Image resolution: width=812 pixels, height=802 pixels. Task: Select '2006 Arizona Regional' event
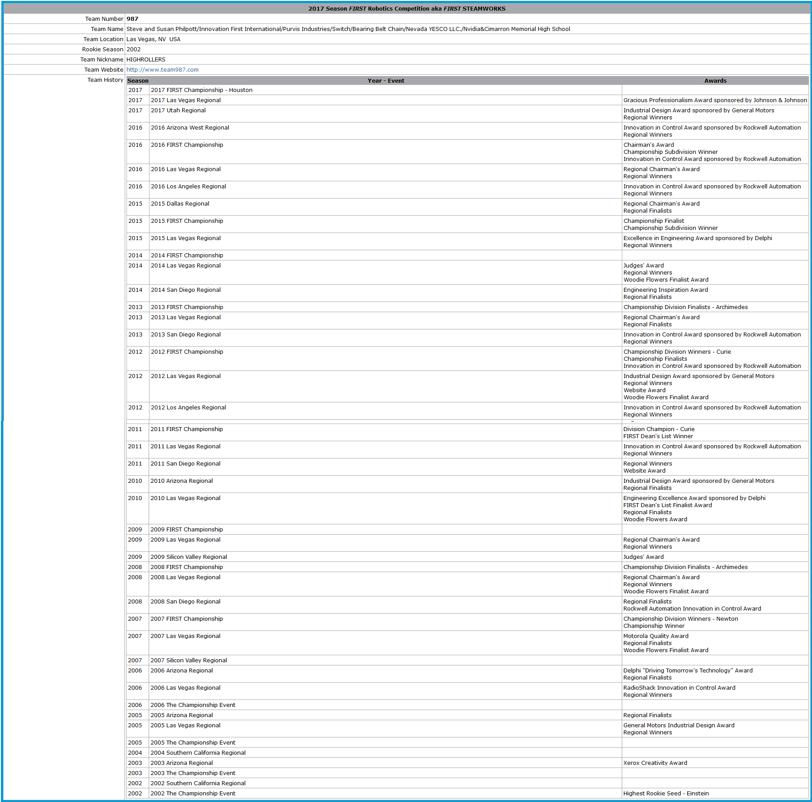(x=181, y=671)
